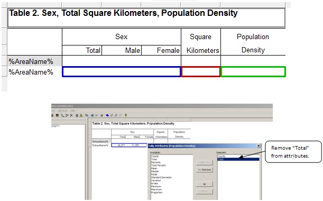Click the grayed Add button
This screenshot has width=323, height=201.
(205, 162)
